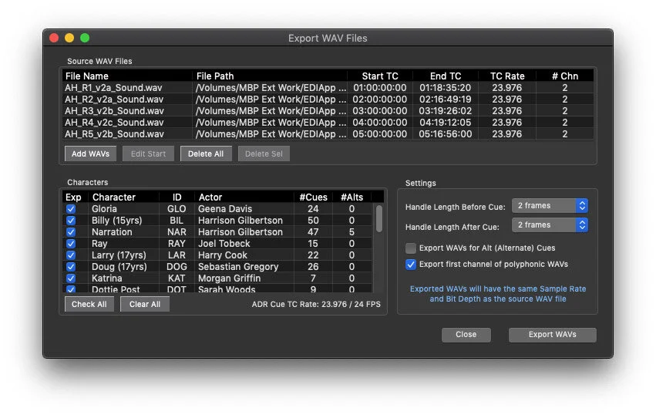Toggle the Doug (17yrs) export checkbox

[71, 267]
